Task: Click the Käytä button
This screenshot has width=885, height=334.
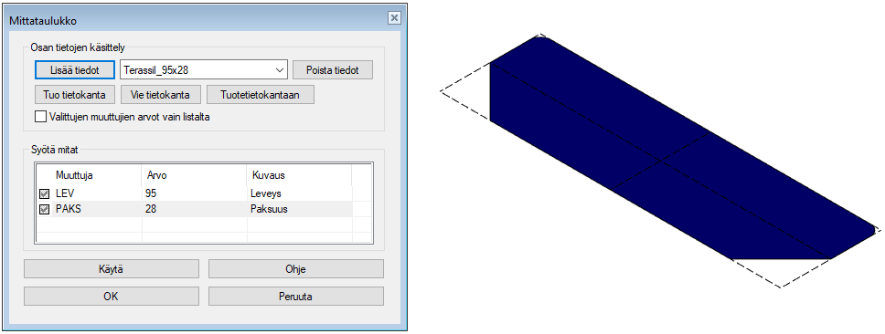Action: click(x=112, y=268)
